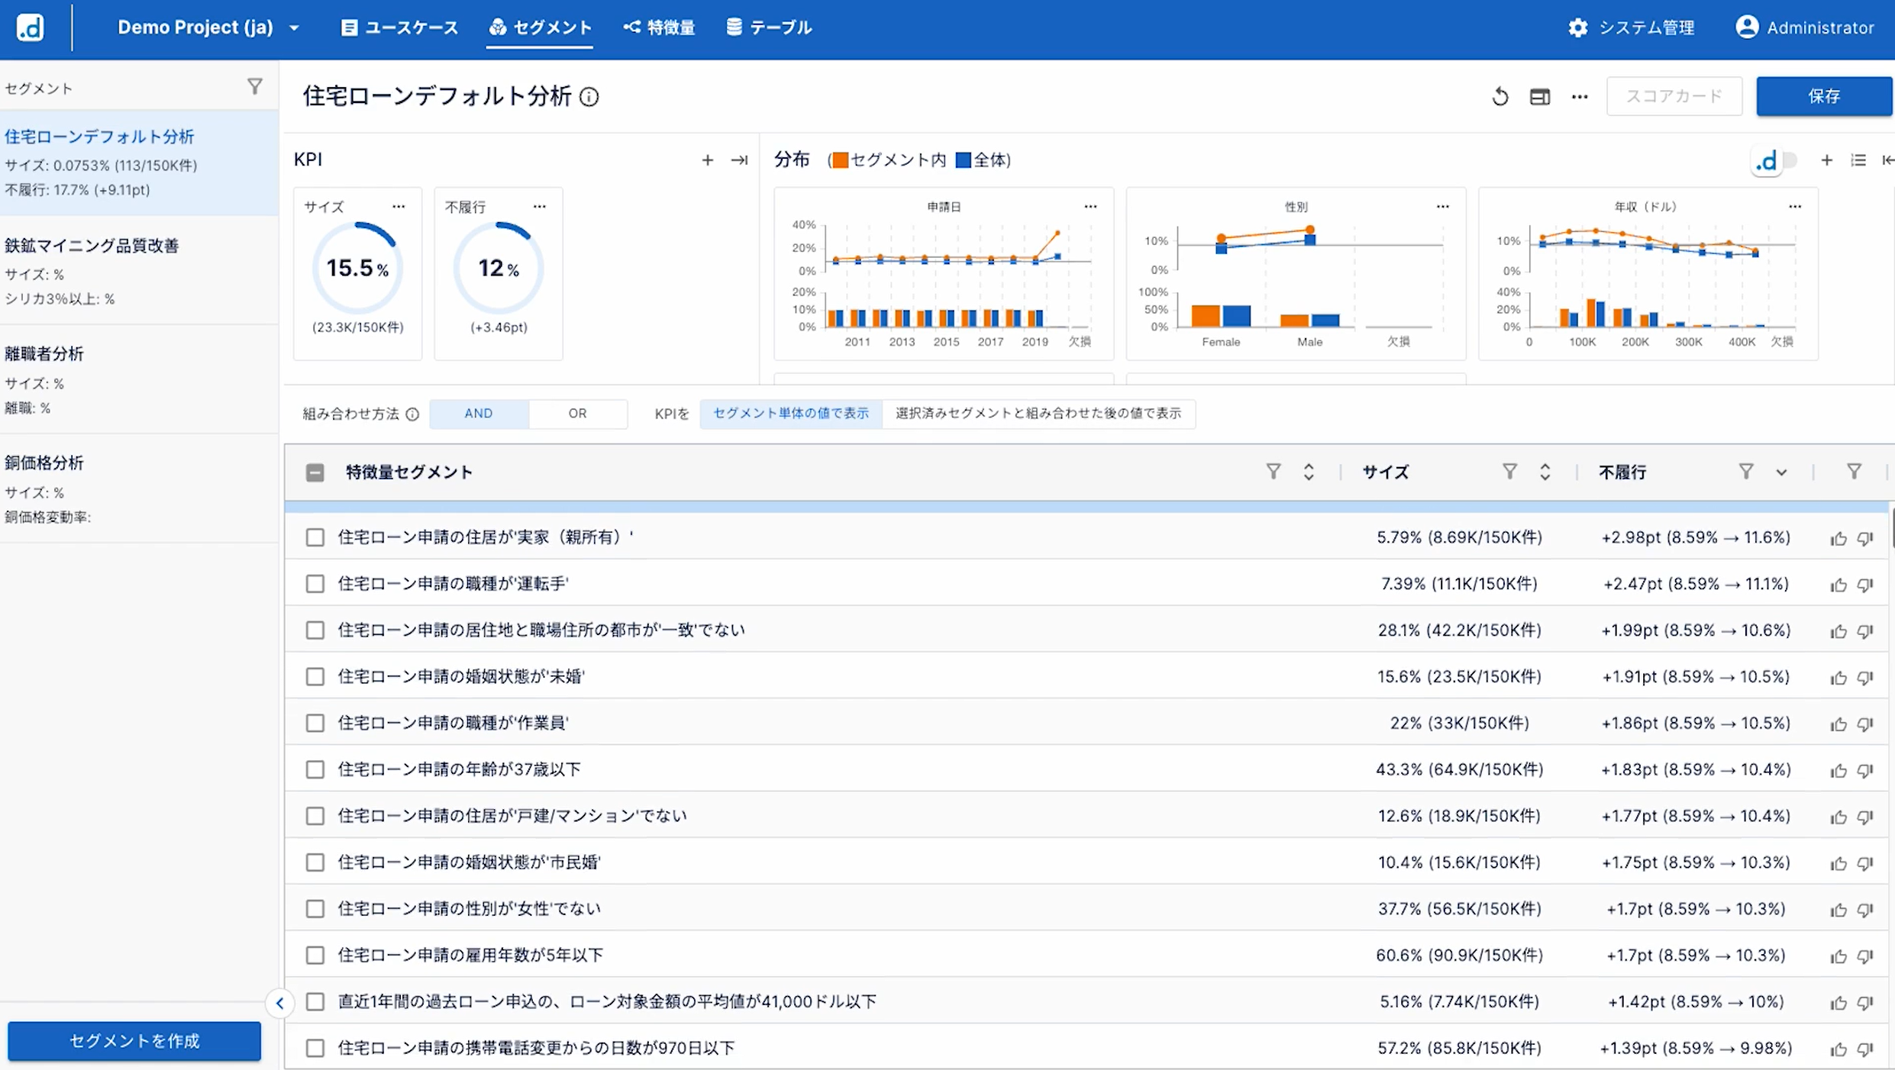
Task: Open the 性別 chart options menu
Action: (1442, 207)
